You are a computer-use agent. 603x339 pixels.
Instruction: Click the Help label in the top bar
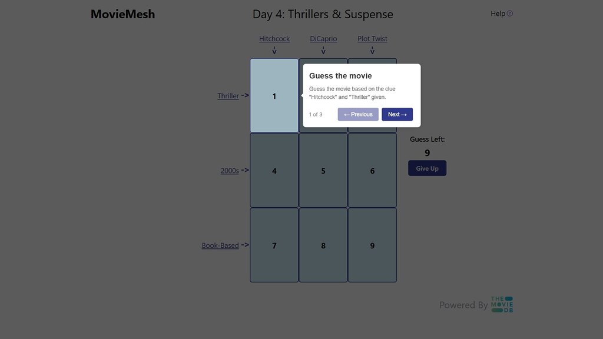496,13
